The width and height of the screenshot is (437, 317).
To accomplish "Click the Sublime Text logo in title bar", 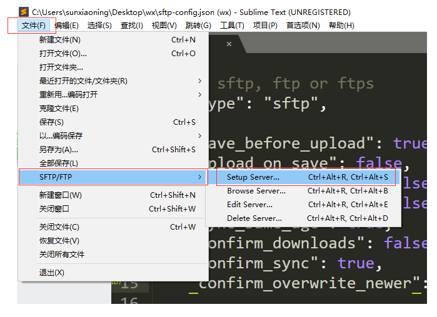I will 24,12.
